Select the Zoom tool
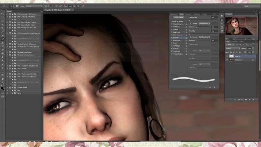The height and width of the screenshot is (147, 261). tap(2, 82)
